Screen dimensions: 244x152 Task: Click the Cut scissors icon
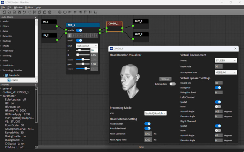[x=34, y=12]
